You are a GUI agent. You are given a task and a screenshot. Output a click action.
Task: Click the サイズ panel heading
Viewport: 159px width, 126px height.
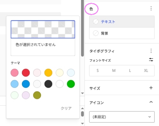click(95, 88)
